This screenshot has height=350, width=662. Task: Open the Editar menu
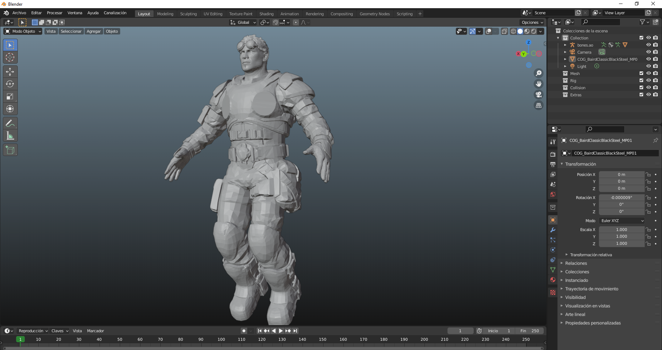pos(36,13)
